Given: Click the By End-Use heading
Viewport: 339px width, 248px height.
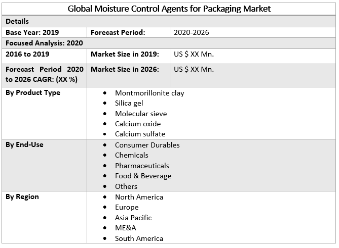Looking at the screenshot, I should click(x=24, y=145).
